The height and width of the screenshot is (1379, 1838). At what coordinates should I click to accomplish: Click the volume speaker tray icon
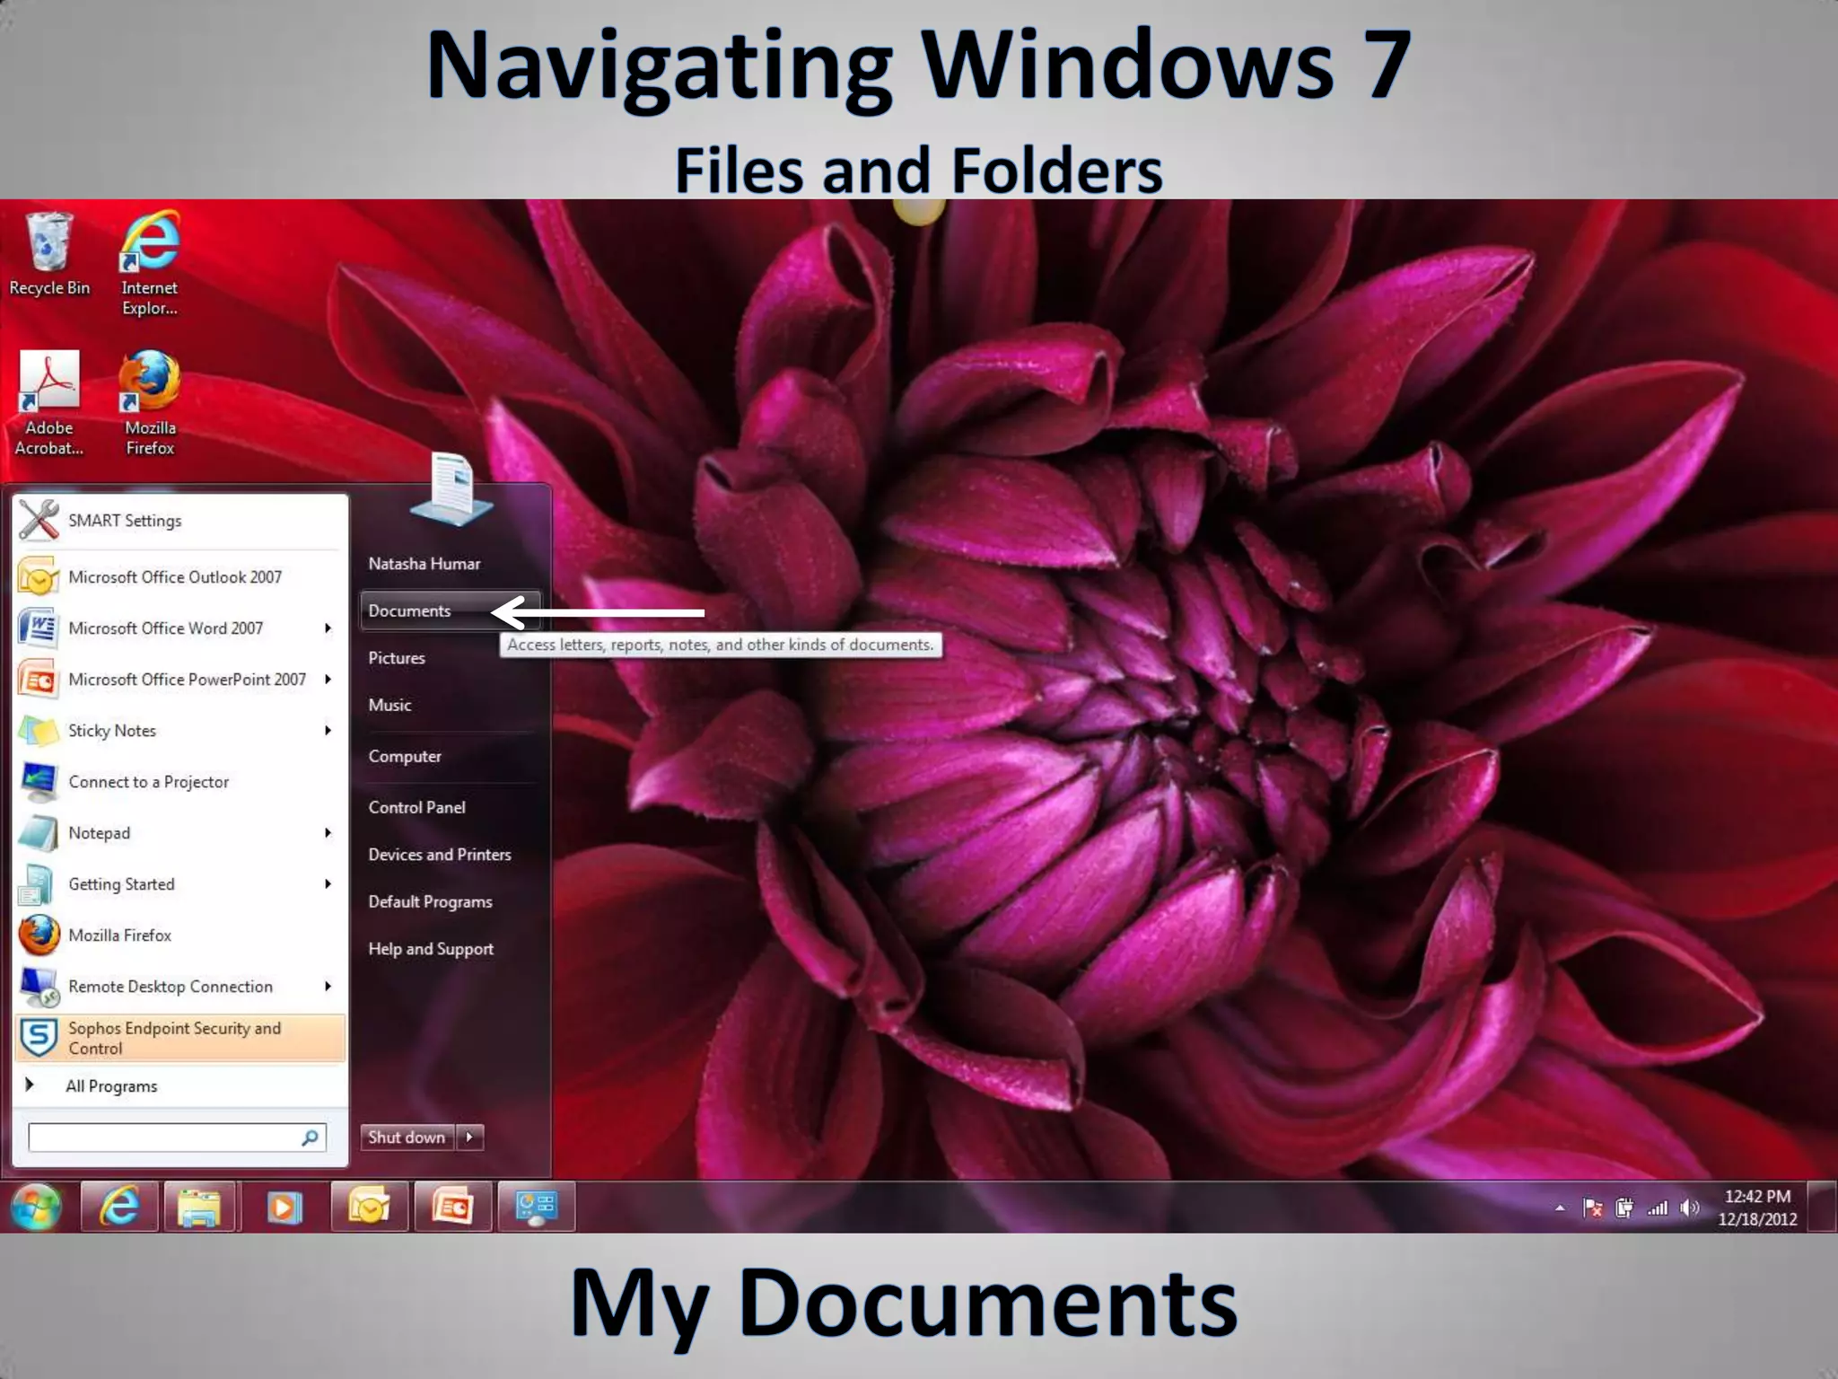coord(1689,1208)
